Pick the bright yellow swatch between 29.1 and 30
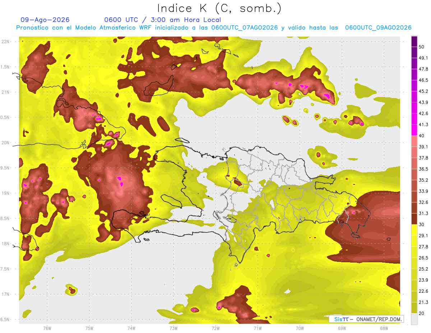This screenshot has width=431, height=333. 414,230
